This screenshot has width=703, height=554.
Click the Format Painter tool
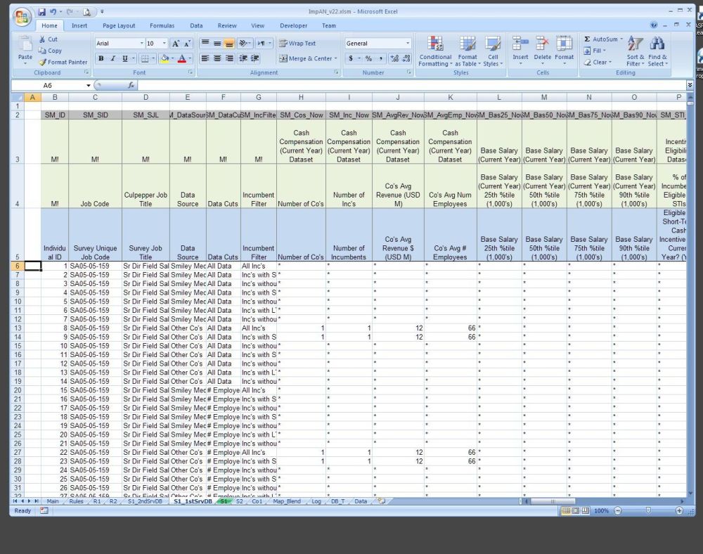pyautogui.click(x=63, y=62)
